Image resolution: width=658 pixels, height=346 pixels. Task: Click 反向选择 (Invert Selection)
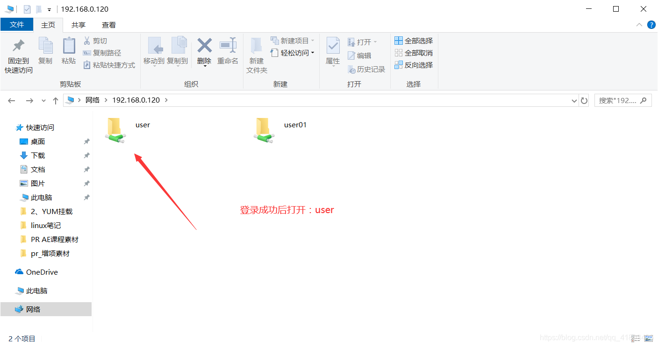point(414,65)
